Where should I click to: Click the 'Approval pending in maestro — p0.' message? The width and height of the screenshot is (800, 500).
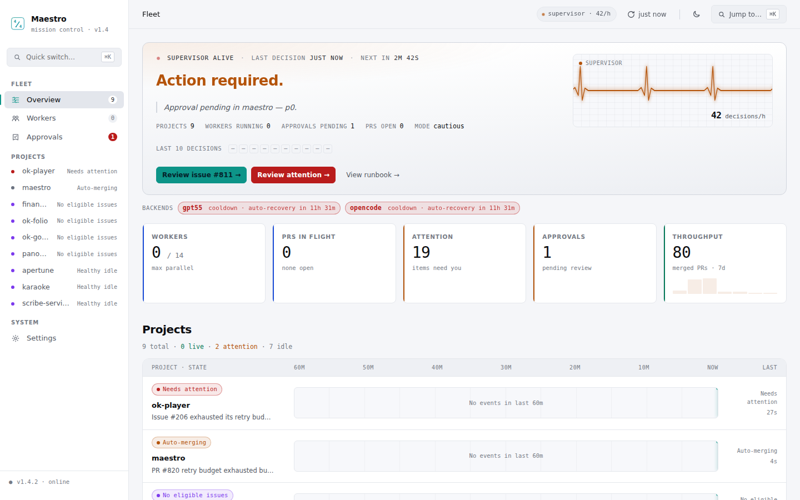pyautogui.click(x=230, y=107)
